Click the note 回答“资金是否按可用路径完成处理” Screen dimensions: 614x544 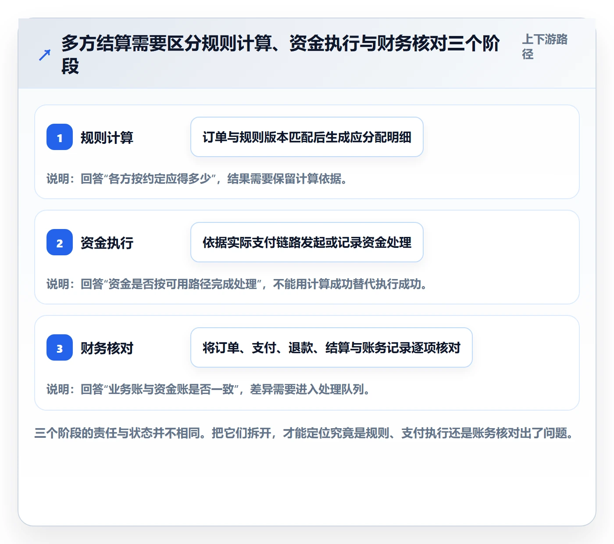click(172, 284)
